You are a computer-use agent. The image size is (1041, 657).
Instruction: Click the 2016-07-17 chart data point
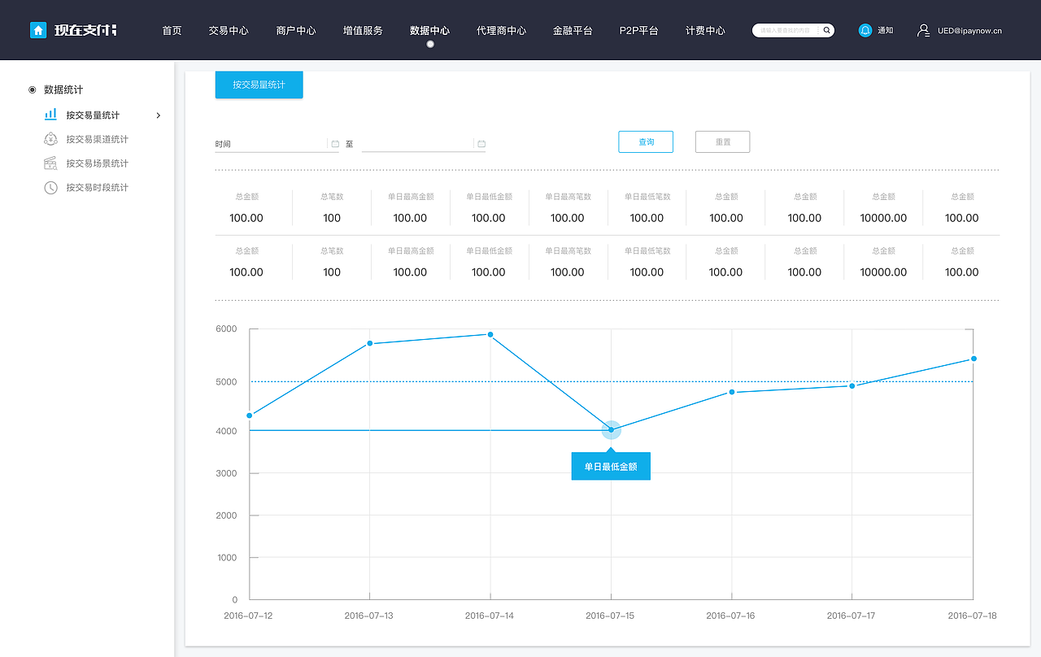tap(852, 385)
